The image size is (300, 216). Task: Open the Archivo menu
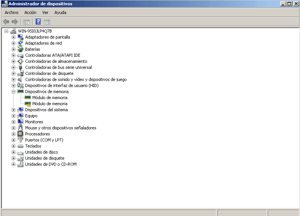pyautogui.click(x=11, y=12)
